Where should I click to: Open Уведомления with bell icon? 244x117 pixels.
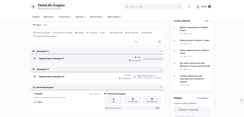116,33
